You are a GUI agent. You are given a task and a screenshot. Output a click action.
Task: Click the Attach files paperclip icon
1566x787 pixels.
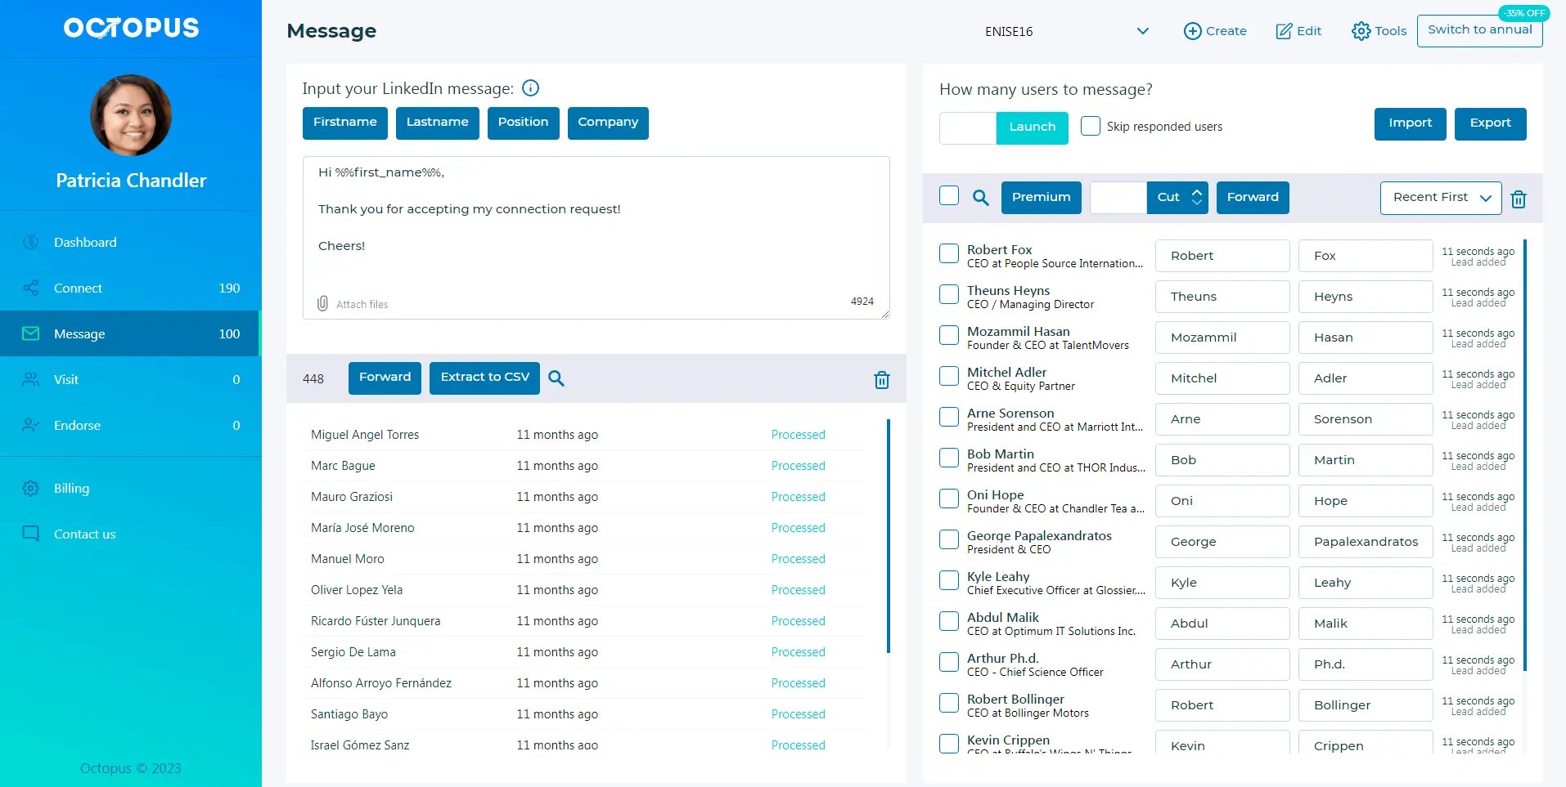click(322, 303)
